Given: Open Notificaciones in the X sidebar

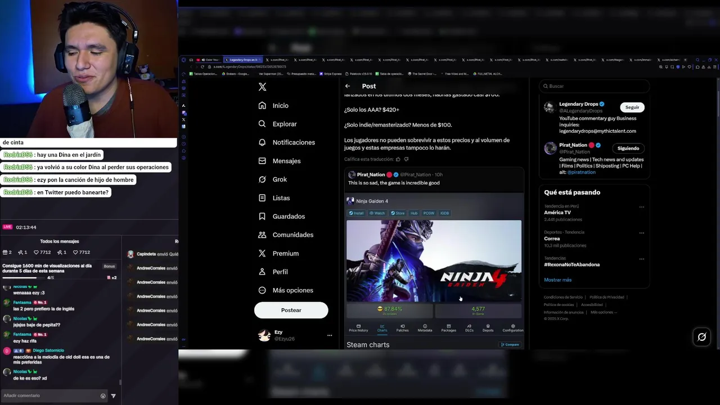Looking at the screenshot, I should (286, 142).
